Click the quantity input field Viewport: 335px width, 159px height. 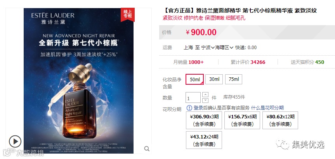[193, 97]
